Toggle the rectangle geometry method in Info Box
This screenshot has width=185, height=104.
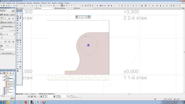pyautogui.click(x=5, y=18)
